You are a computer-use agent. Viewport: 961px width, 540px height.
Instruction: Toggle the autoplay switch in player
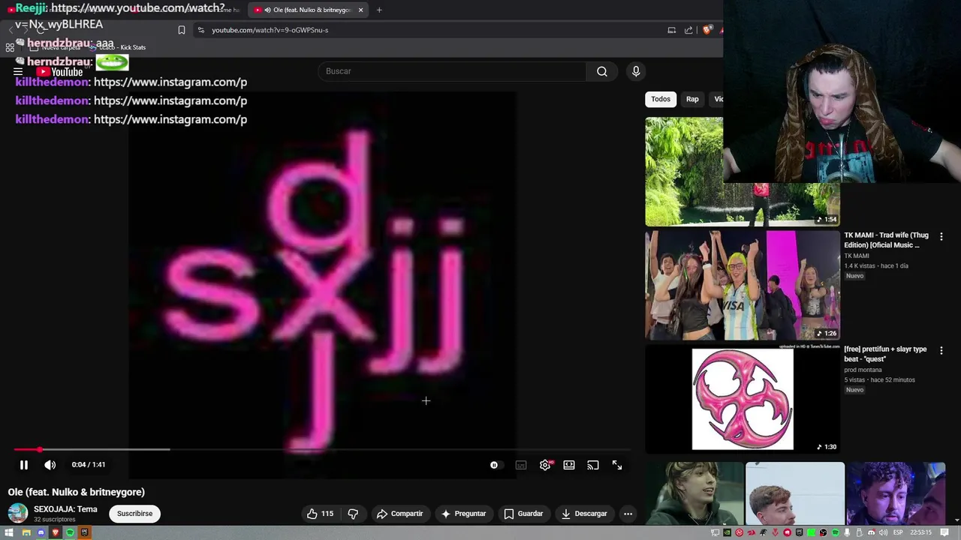[494, 465]
